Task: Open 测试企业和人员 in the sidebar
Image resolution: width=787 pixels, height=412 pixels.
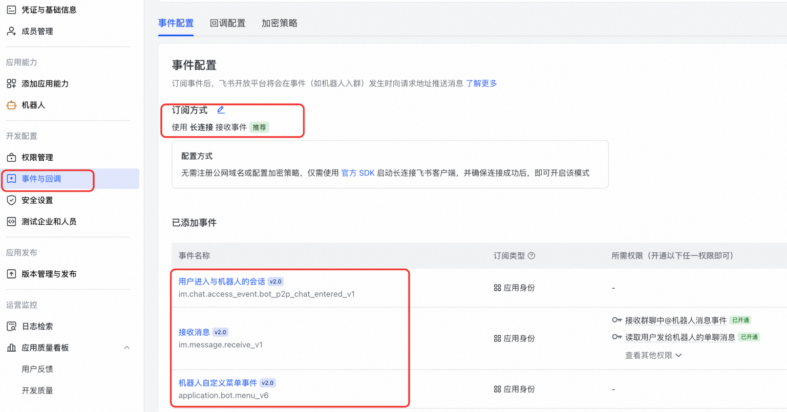Action: (x=49, y=222)
